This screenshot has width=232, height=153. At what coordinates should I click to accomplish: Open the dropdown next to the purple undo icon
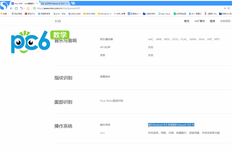pyautogui.click(x=24, y=8)
